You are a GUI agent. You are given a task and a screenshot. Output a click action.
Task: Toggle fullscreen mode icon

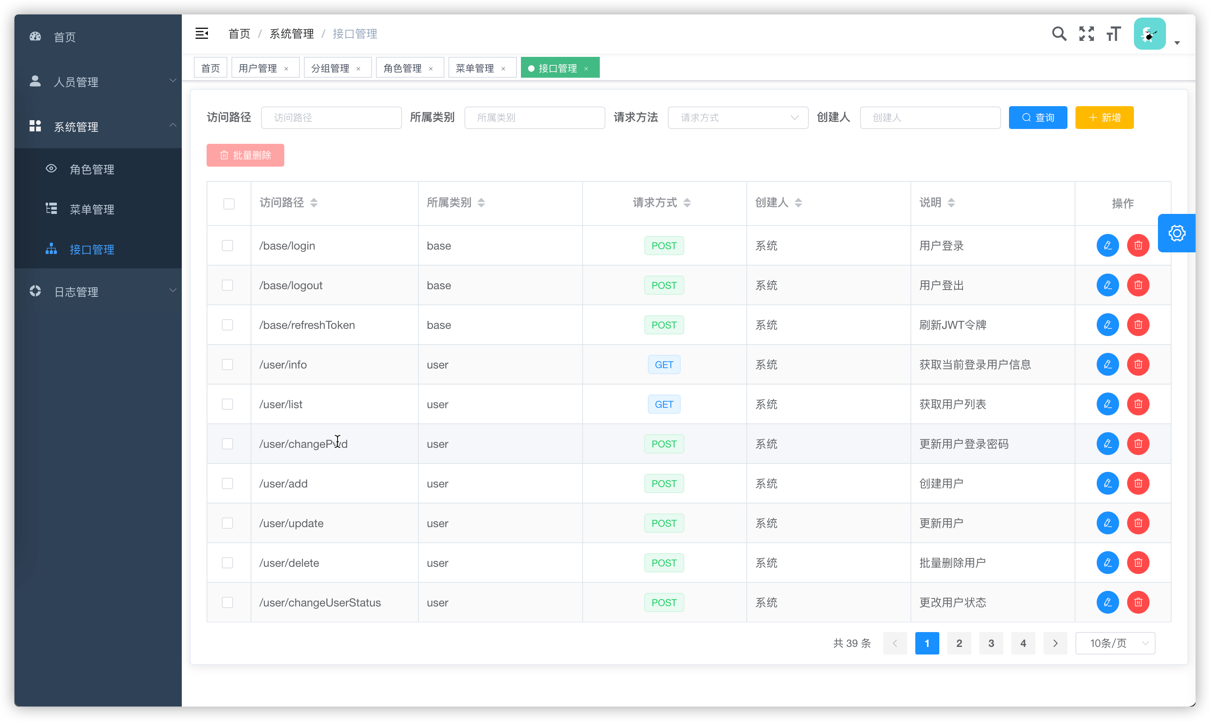pyautogui.click(x=1087, y=34)
